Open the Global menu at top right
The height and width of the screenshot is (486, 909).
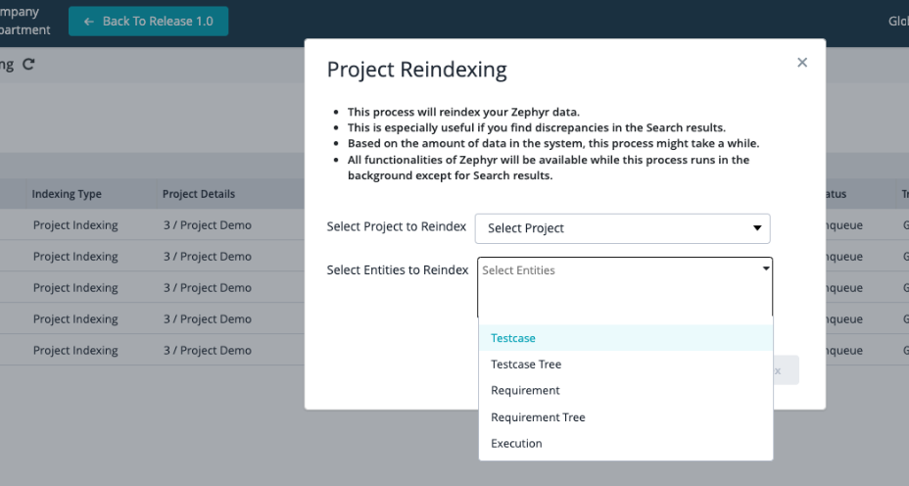pyautogui.click(x=897, y=21)
